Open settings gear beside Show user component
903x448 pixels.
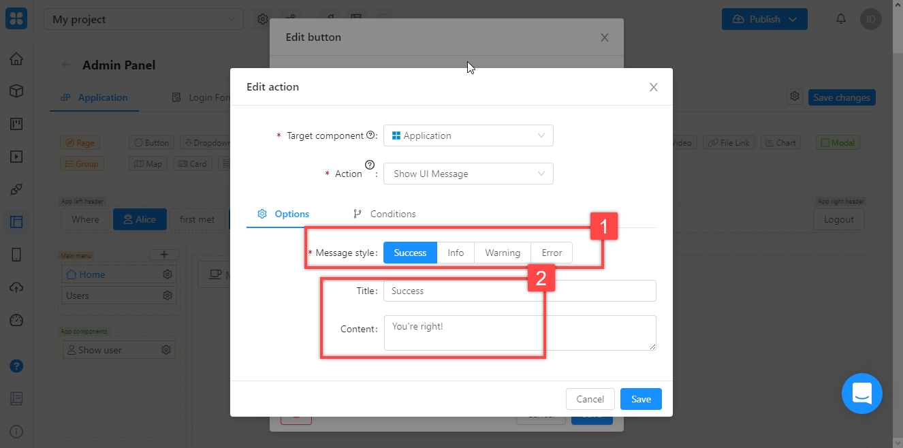pyautogui.click(x=165, y=350)
